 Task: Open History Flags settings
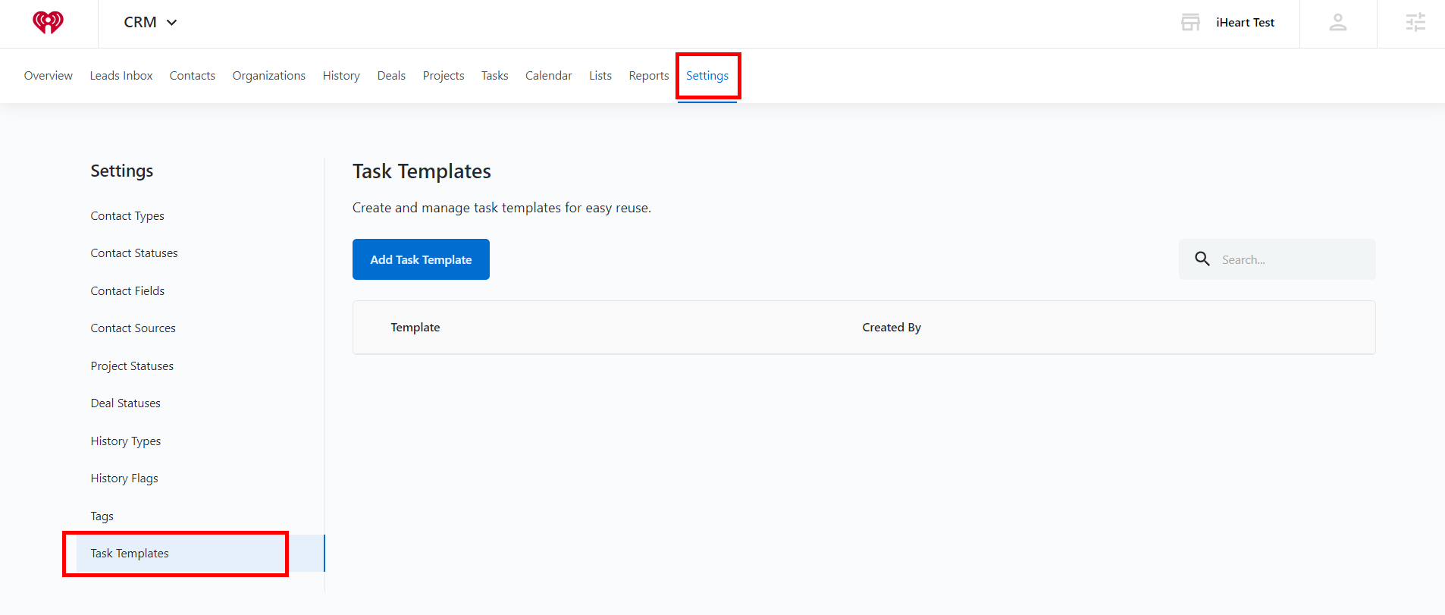click(124, 479)
